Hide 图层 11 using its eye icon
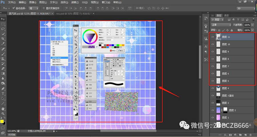This screenshot has height=137, width=257. [212, 37]
